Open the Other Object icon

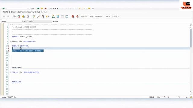tap(24, 16)
